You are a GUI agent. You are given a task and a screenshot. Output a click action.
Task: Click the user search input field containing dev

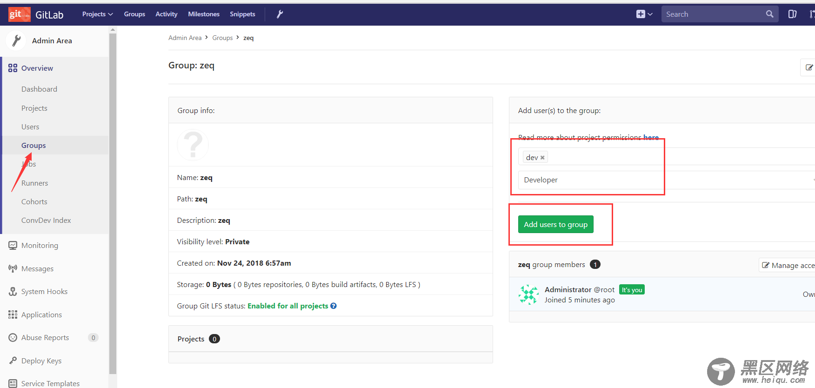point(667,157)
